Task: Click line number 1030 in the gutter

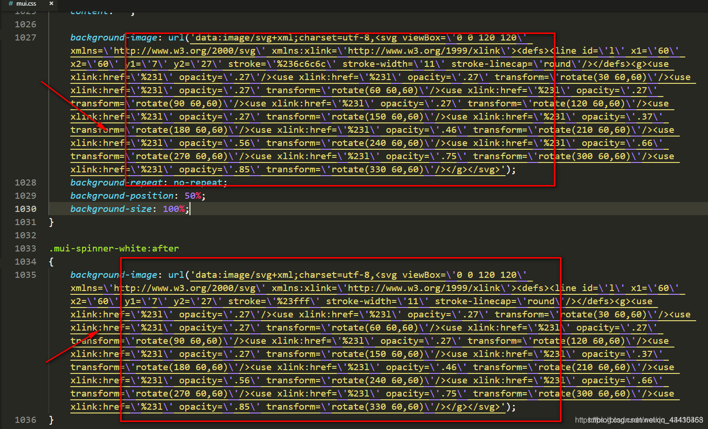Action: coord(25,209)
